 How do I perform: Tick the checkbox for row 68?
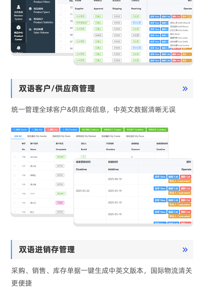[61, 35]
